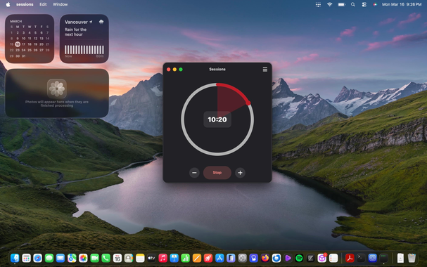Open Numbers from the Dock

[186, 258]
